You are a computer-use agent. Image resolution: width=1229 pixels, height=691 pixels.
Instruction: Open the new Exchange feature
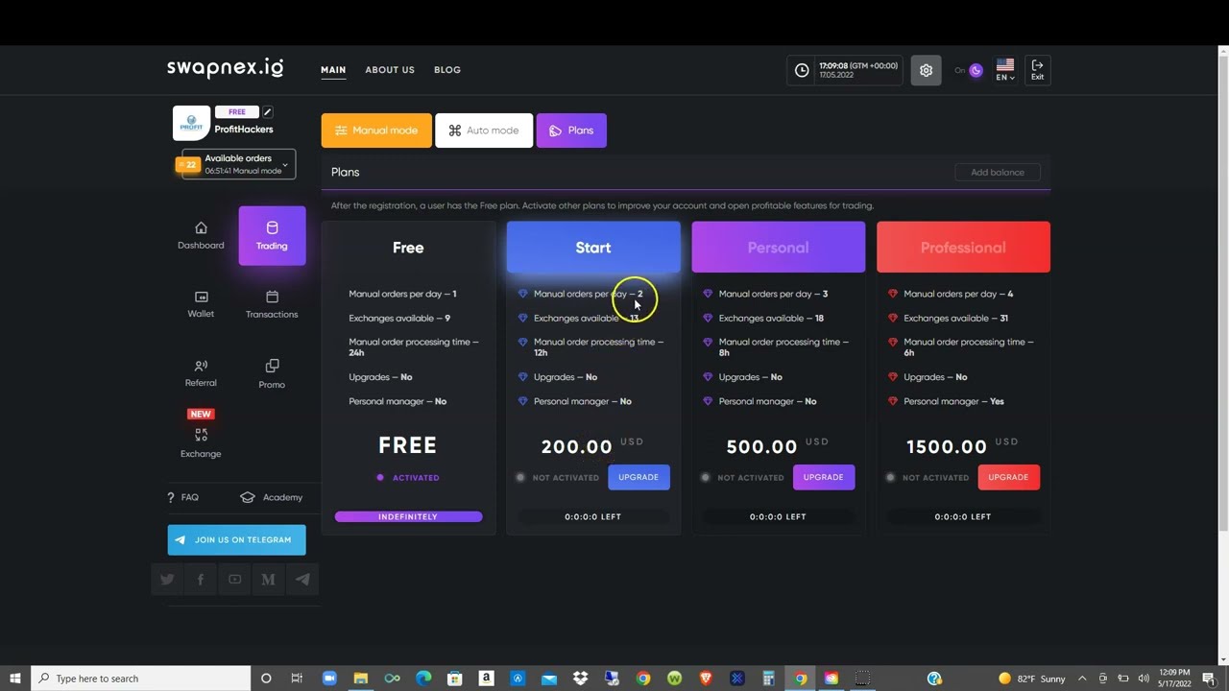pyautogui.click(x=201, y=435)
